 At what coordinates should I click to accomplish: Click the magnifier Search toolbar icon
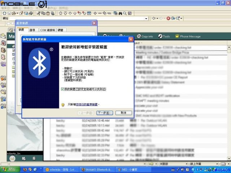point(125,13)
